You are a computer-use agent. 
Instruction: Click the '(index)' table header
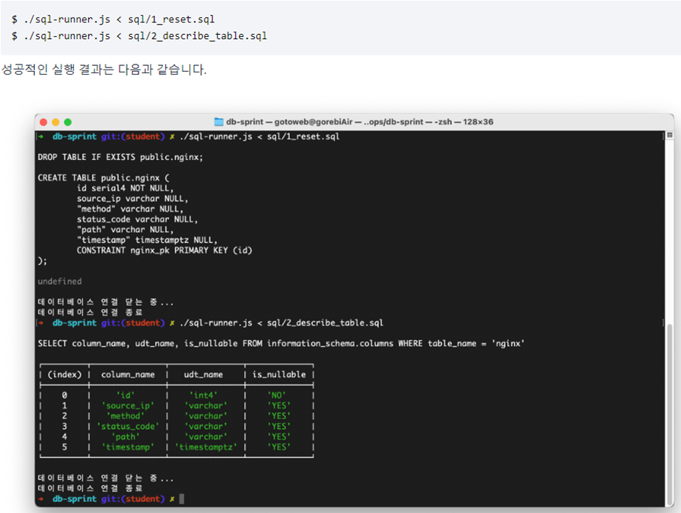pos(64,375)
